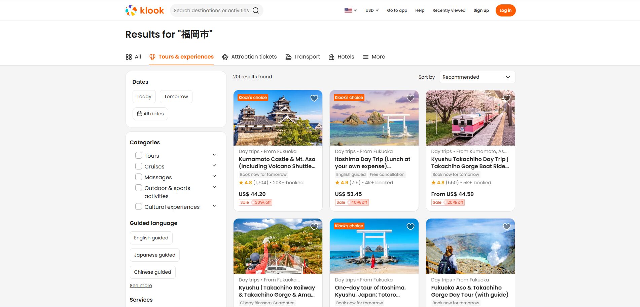The height and width of the screenshot is (307, 640).
Task: Click heart on Fukuoka Aso & Takachiho card
Action: tap(506, 227)
